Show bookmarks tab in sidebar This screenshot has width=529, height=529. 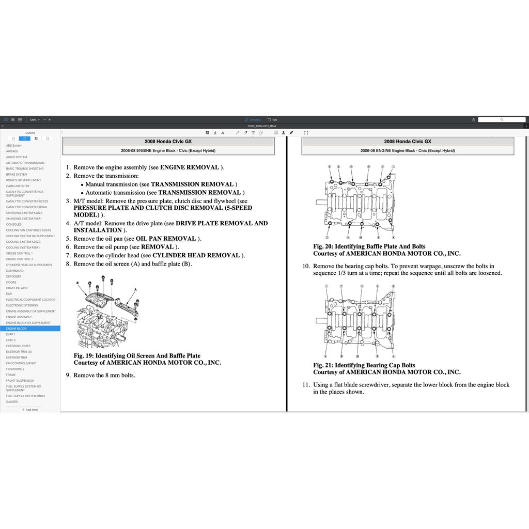point(13,138)
